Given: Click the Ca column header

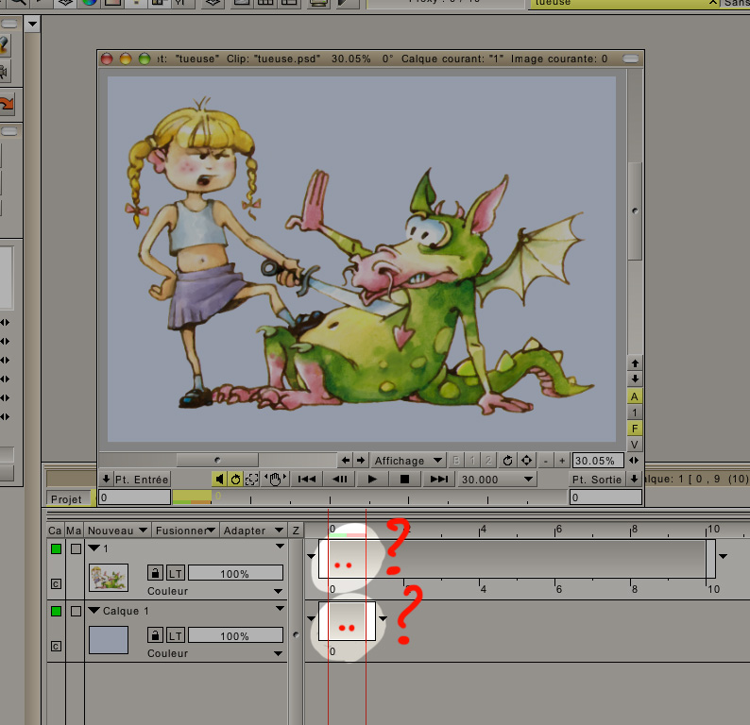Looking at the screenshot, I should tap(55, 531).
